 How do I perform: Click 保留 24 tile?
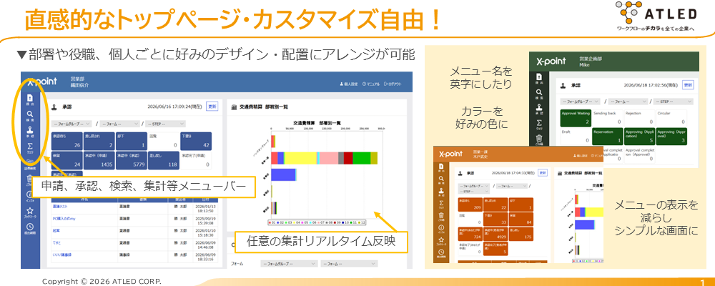coord(66,161)
